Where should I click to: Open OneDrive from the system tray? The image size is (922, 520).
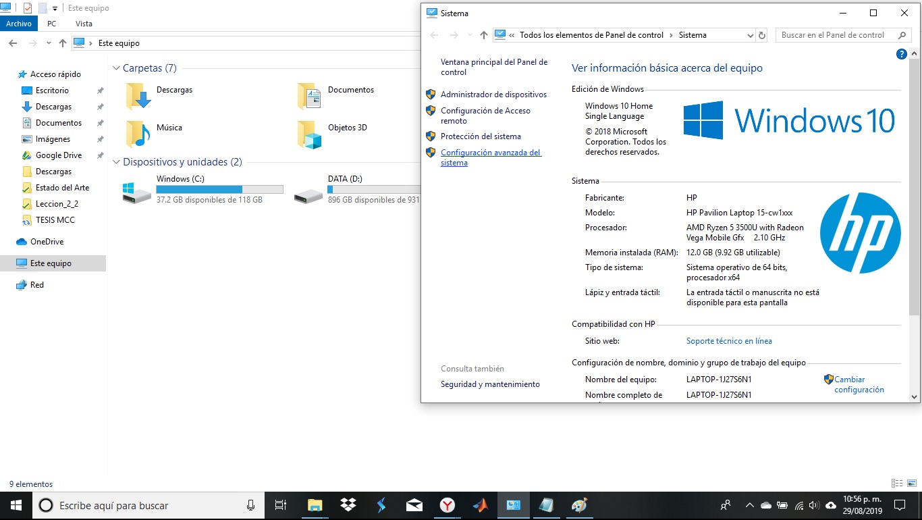tap(766, 505)
